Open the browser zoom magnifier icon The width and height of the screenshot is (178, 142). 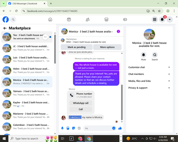point(153,11)
